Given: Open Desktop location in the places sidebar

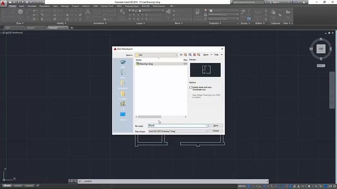Looking at the screenshot, I should point(123,116).
